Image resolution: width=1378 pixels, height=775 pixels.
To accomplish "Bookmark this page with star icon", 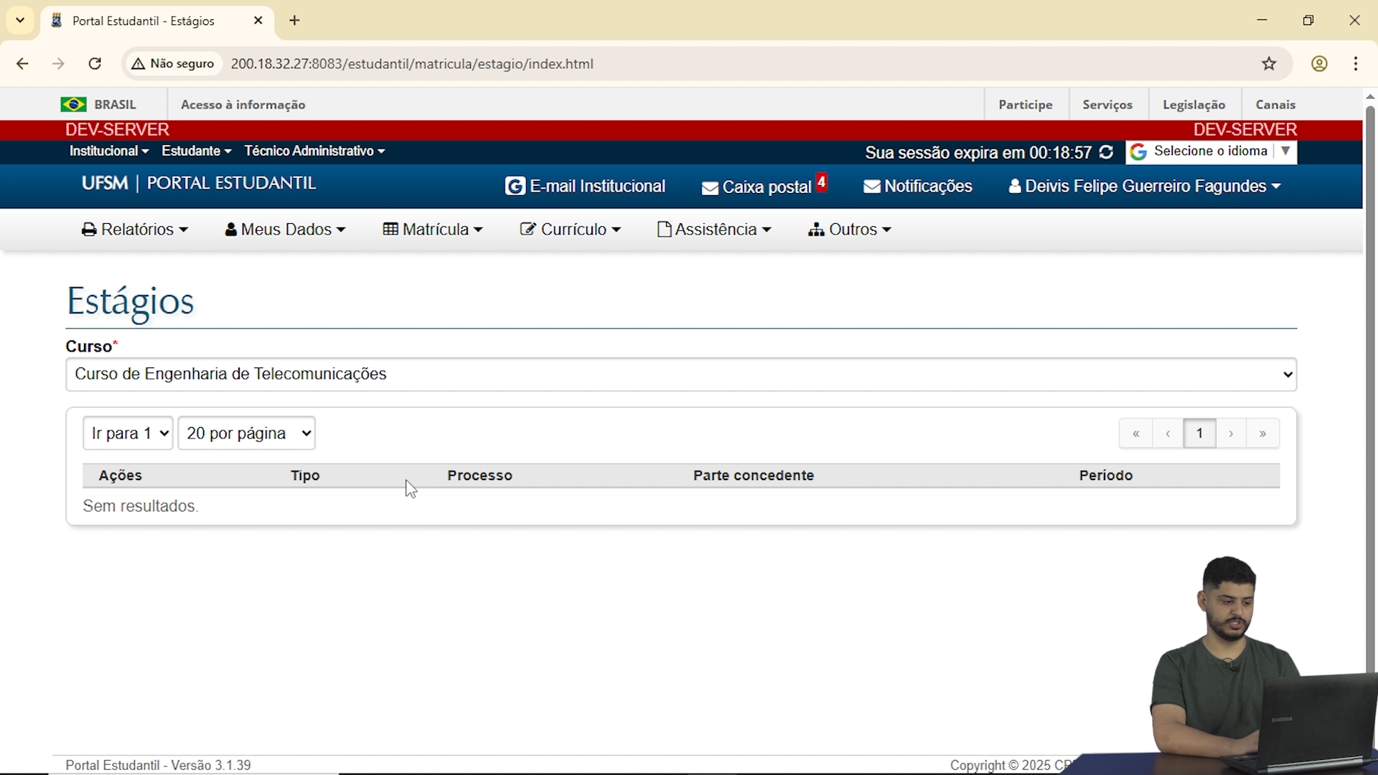I will click(1269, 64).
